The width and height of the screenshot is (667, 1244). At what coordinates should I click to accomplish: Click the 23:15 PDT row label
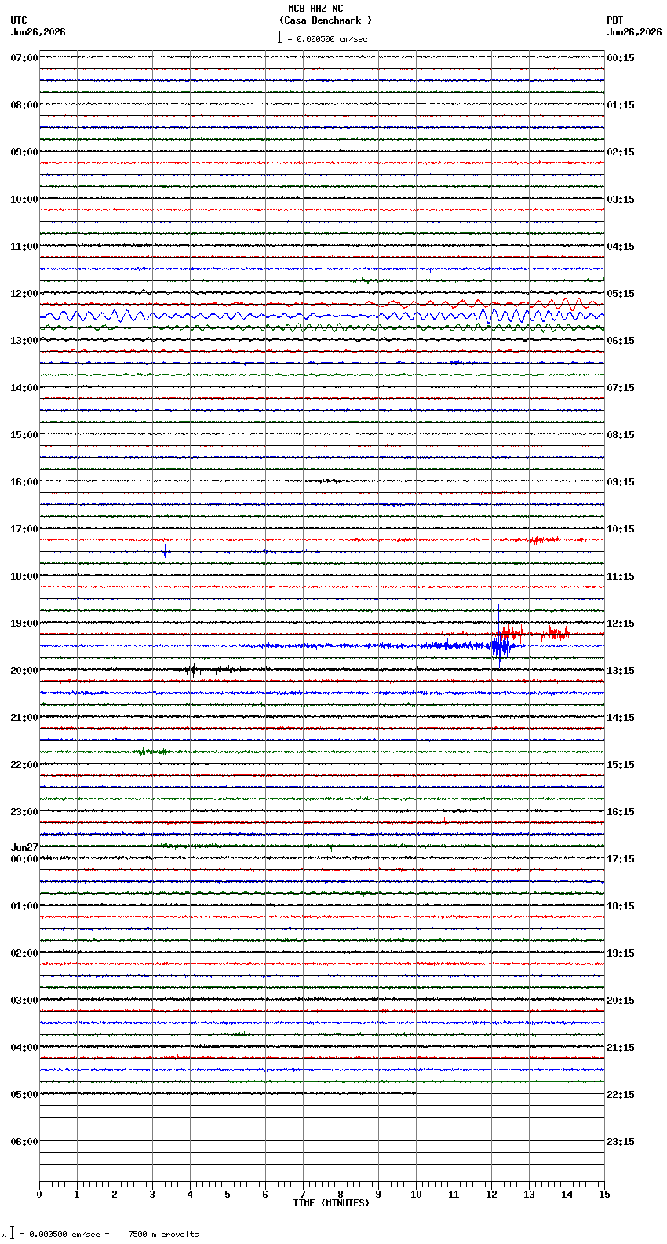coord(621,1142)
